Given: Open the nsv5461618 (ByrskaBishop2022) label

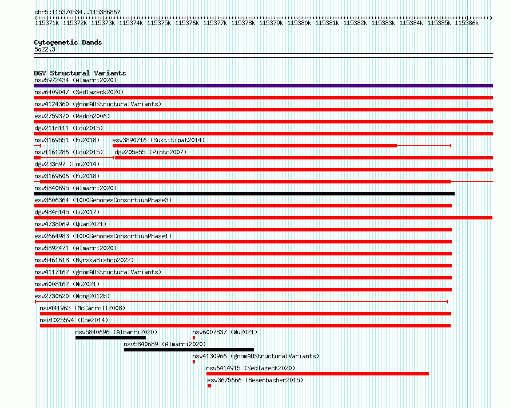Looking at the screenshot, I should click(84, 260).
